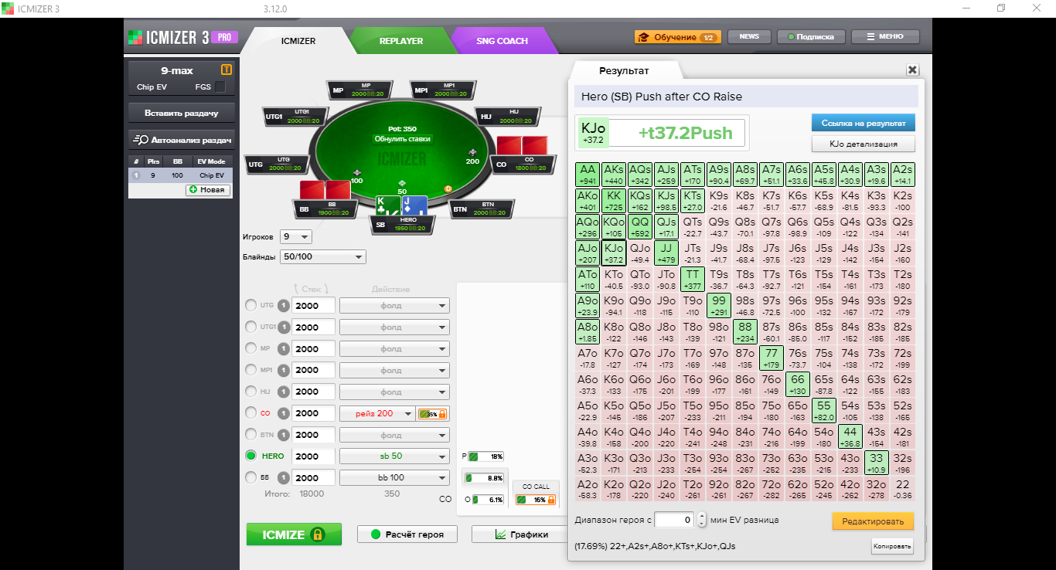Open UTG1 action dropdown
This screenshot has height=570, width=1056.
coord(394,327)
